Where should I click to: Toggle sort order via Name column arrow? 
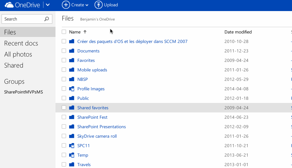85,32
